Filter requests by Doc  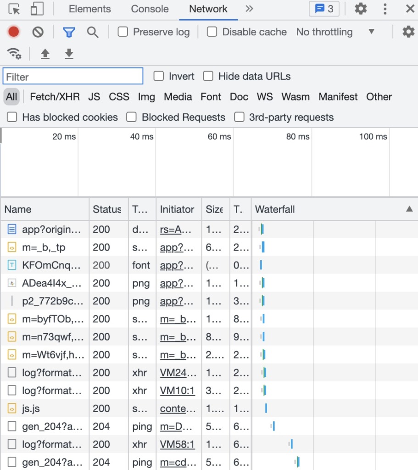(x=239, y=97)
